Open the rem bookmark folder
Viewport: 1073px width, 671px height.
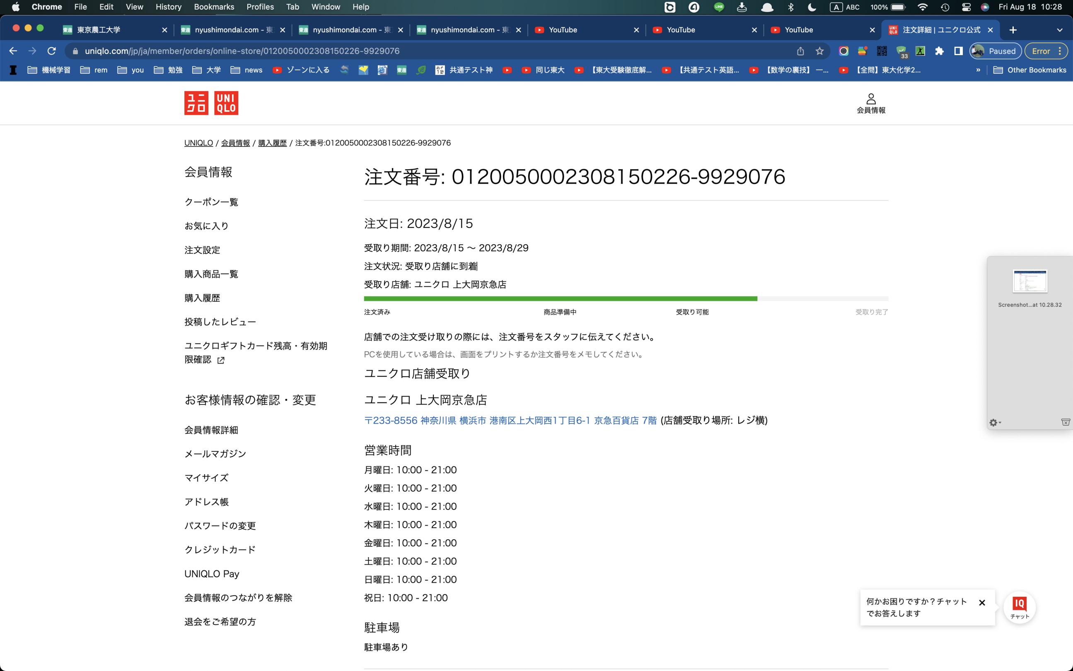(94, 70)
